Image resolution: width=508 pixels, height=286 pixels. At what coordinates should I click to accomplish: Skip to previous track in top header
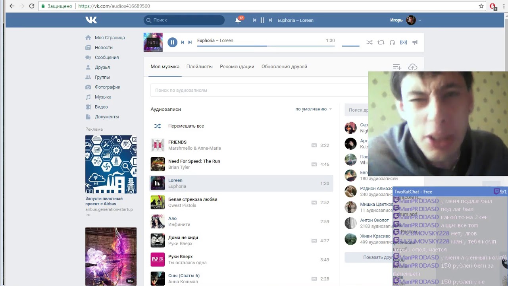point(254,20)
